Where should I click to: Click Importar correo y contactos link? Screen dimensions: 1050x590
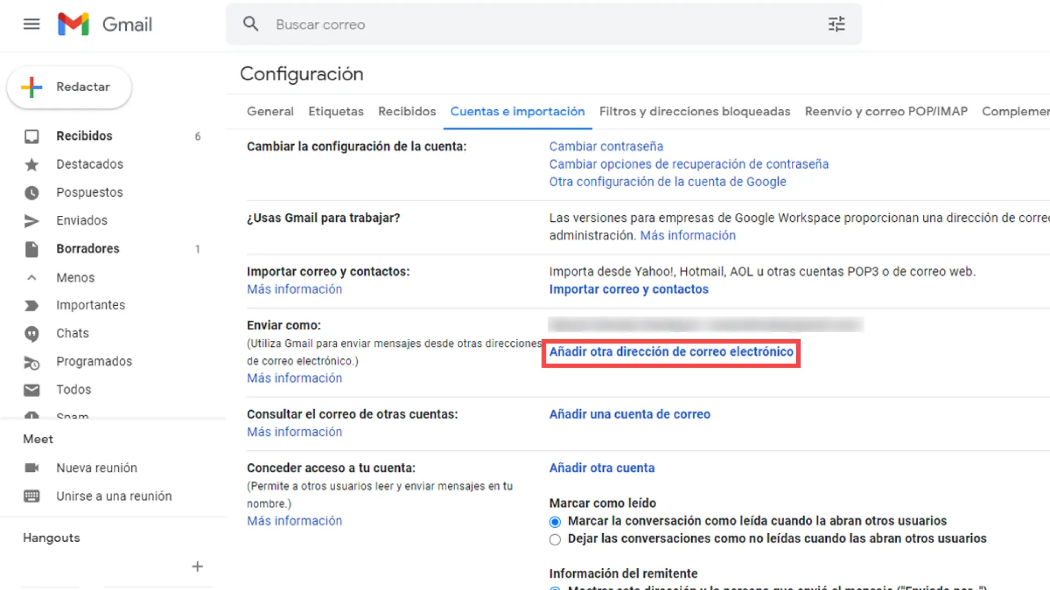tap(628, 290)
